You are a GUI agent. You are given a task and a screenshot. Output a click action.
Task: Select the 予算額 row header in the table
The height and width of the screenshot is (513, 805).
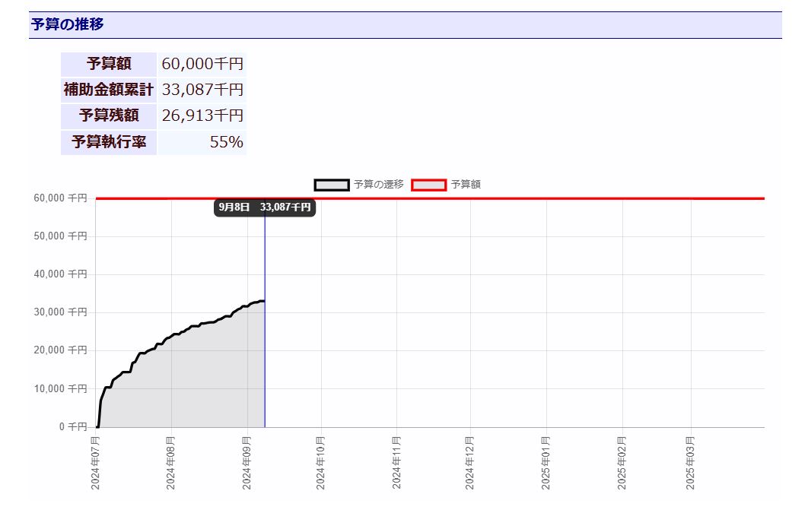pyautogui.click(x=109, y=64)
